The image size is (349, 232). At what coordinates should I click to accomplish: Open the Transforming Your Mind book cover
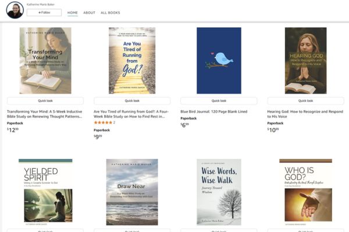pyautogui.click(x=45, y=60)
